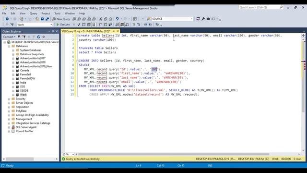Toggle Include Live Query Statistics
The image size is (307, 173).
click(106, 25)
